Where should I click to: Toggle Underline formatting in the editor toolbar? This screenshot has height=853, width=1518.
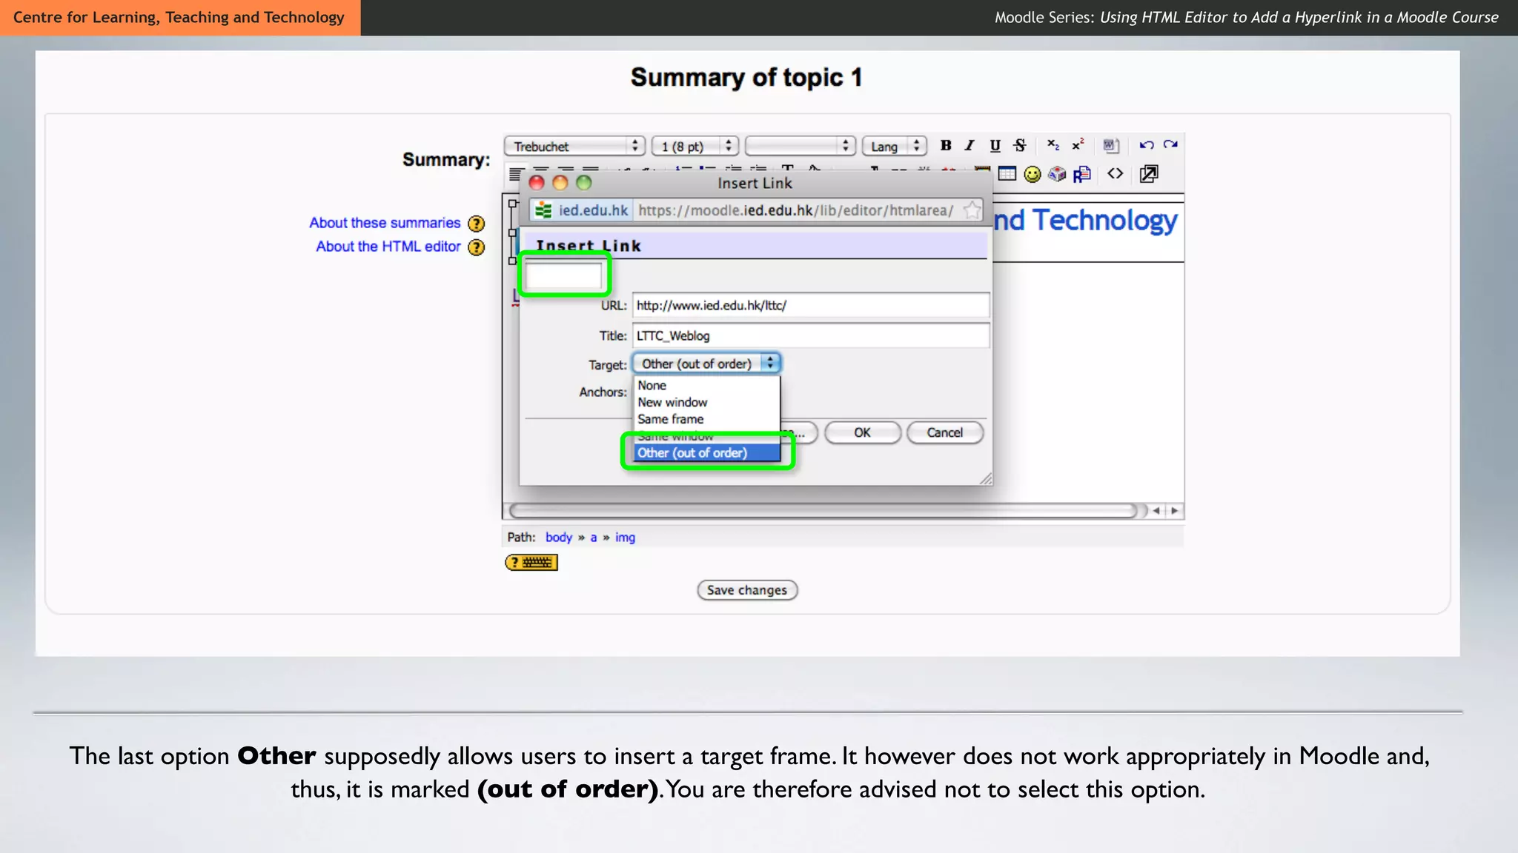995,145
